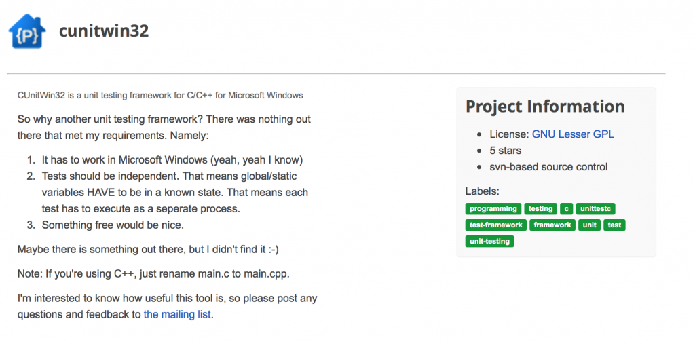Choose the test-framework label tag
Screen dimensions: 695x344
(496, 225)
